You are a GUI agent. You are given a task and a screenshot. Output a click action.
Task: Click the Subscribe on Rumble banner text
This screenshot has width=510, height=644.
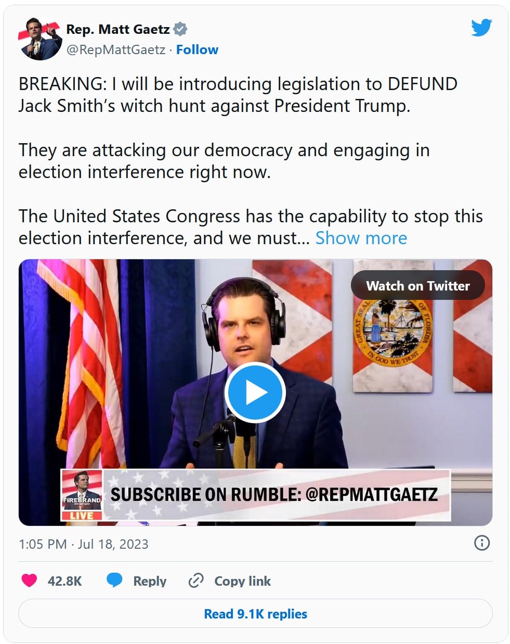click(x=274, y=495)
